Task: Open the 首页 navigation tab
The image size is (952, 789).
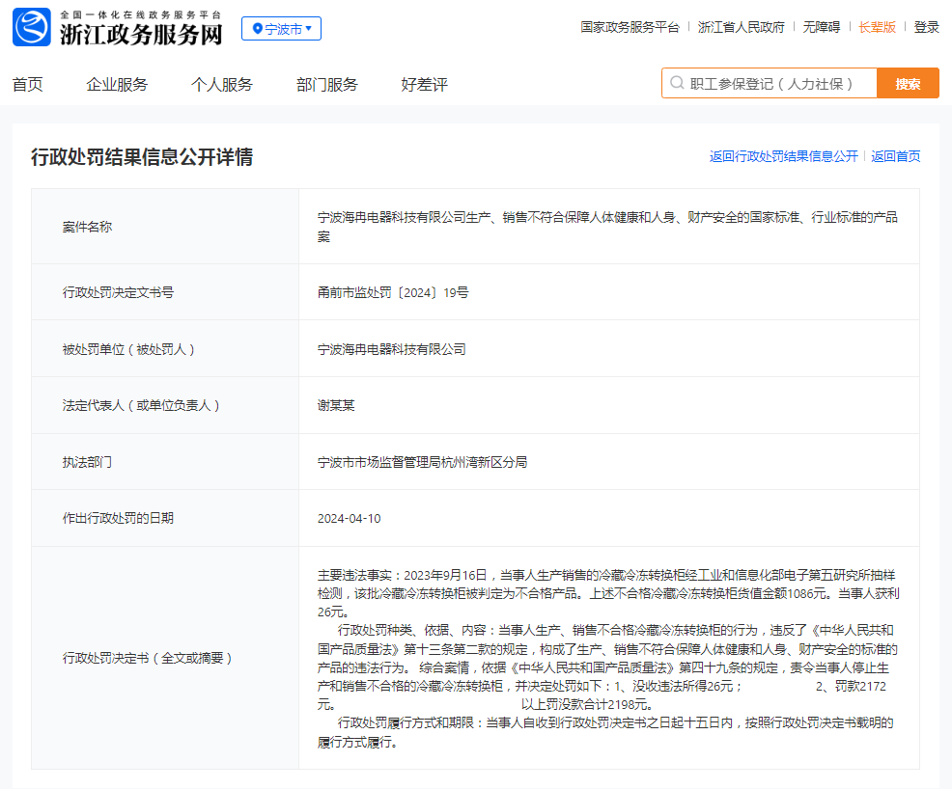Action: [28, 84]
